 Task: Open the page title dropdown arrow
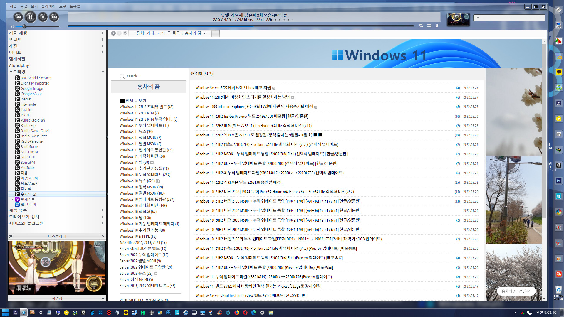click(x=205, y=33)
